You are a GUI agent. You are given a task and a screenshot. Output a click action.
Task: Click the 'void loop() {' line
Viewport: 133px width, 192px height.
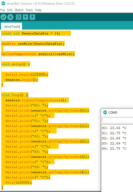pyautogui.click(x=15, y=95)
